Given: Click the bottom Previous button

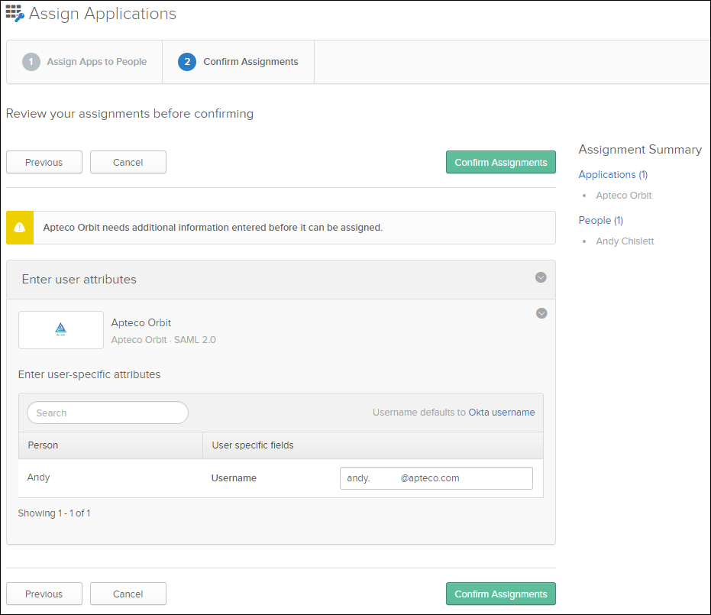Looking at the screenshot, I should [44, 594].
